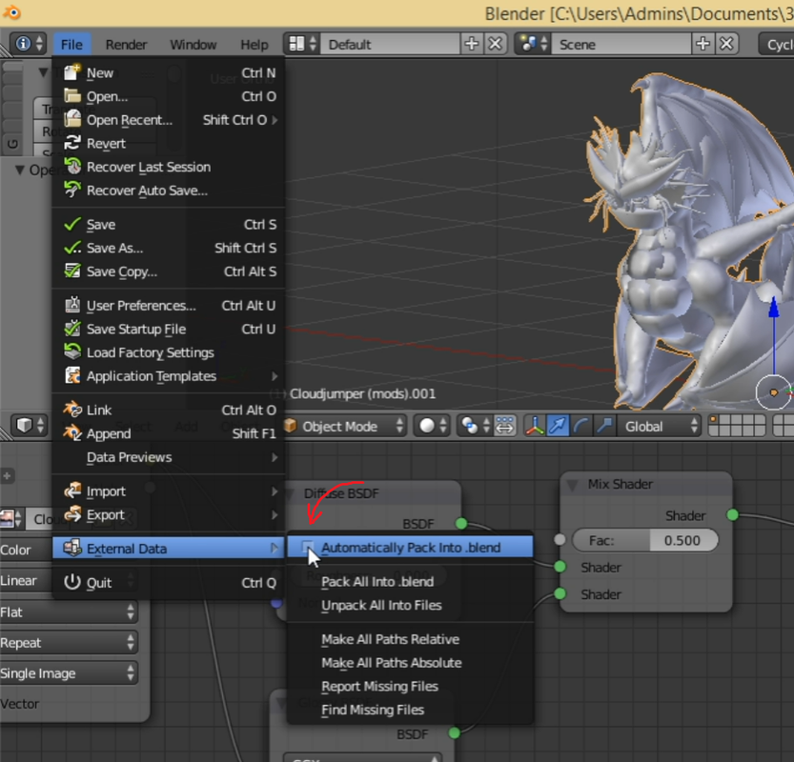Select Export in the File menu

pyautogui.click(x=169, y=514)
